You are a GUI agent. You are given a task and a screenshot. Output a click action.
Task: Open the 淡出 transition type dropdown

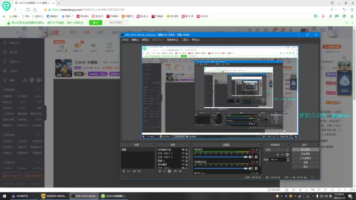[276, 150]
